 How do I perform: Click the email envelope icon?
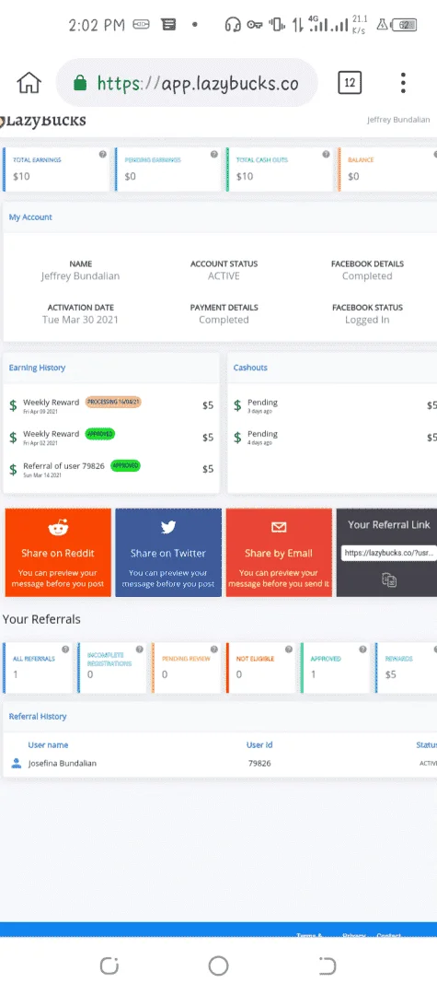click(x=279, y=527)
